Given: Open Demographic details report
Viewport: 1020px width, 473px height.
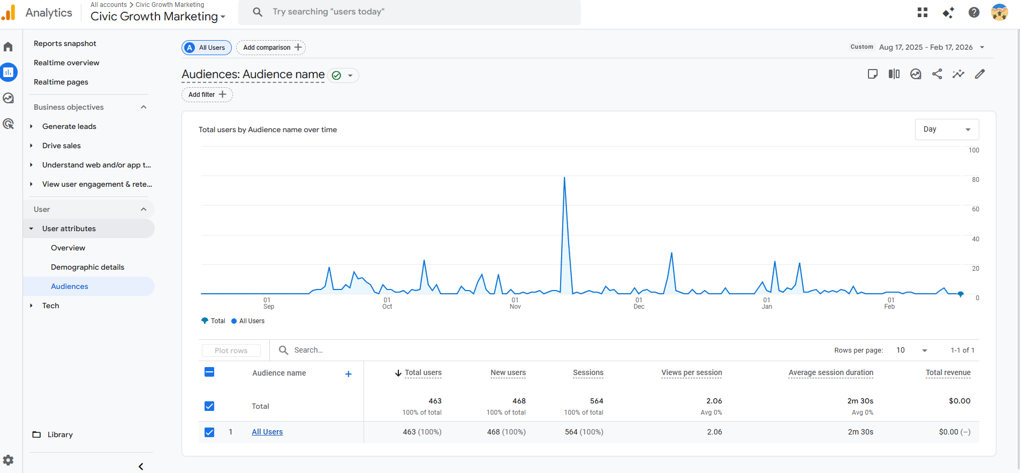Looking at the screenshot, I should [x=87, y=267].
